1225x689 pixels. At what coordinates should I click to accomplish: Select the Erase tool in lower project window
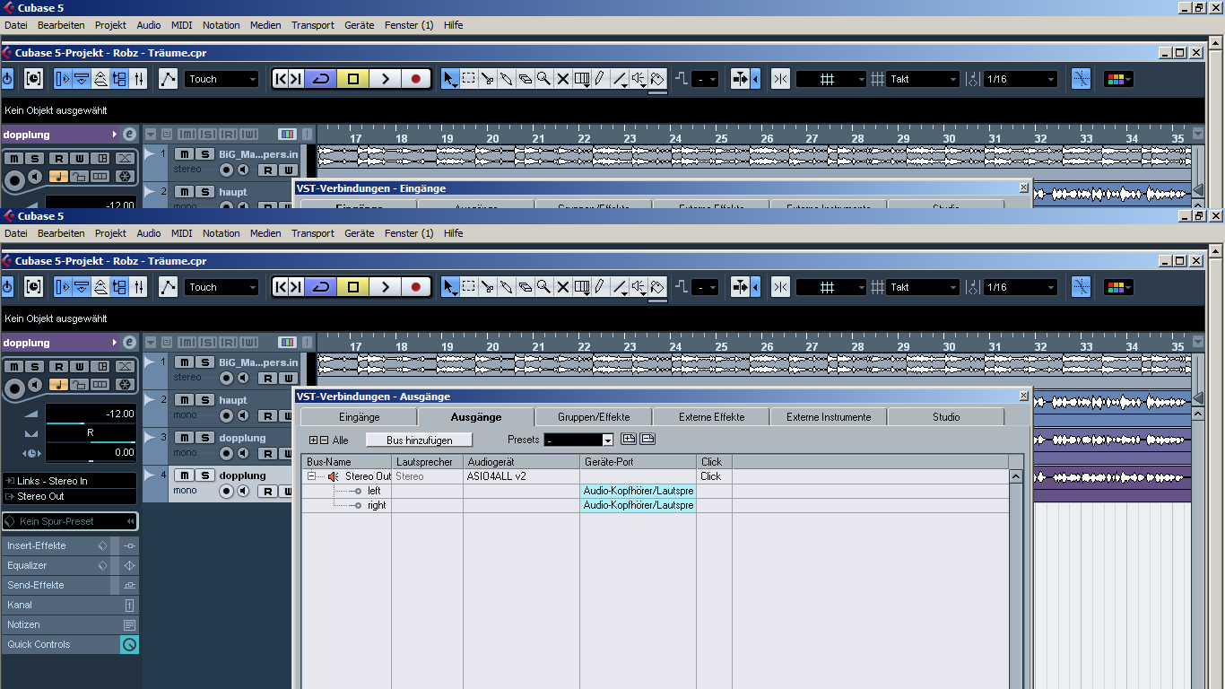pyautogui.click(x=526, y=287)
